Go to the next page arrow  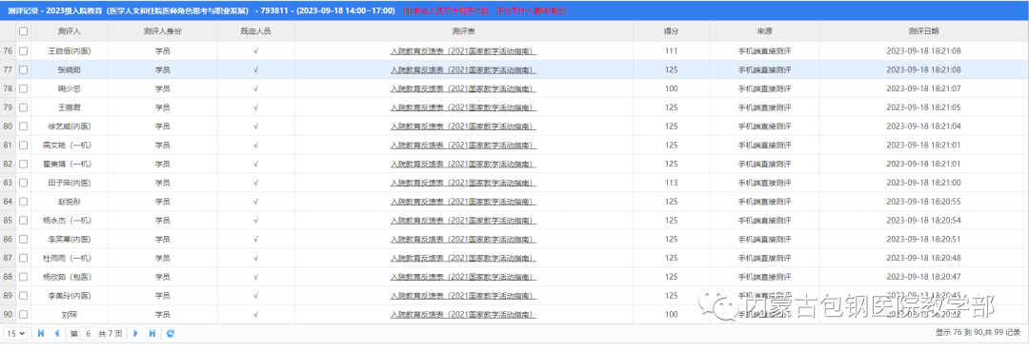[136, 333]
